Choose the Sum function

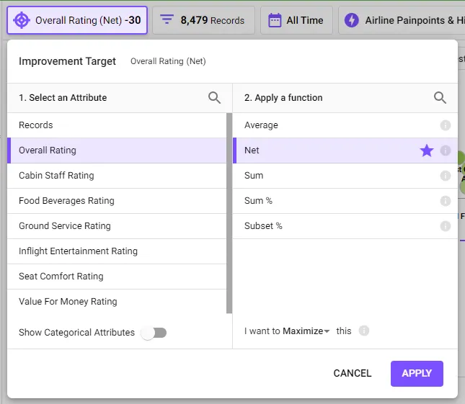(x=345, y=175)
